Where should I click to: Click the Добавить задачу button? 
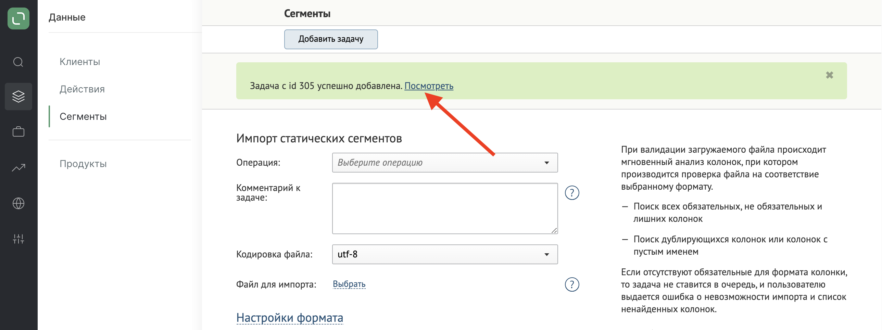click(331, 39)
